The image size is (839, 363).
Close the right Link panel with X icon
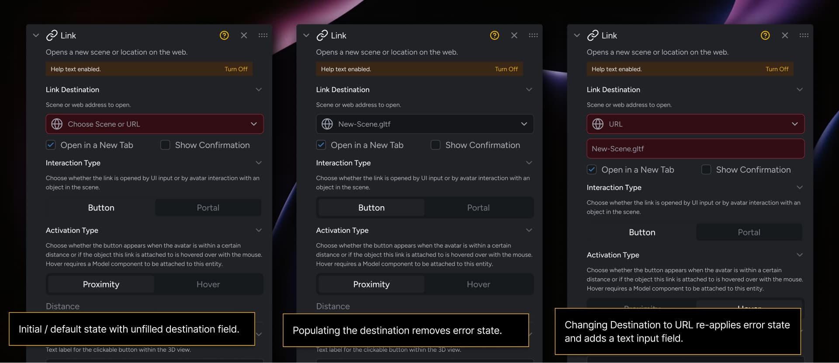pyautogui.click(x=785, y=35)
